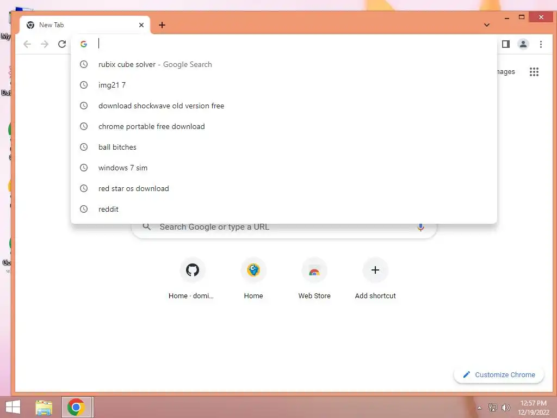
Task: Click the browser forward arrow
Action: click(x=45, y=44)
